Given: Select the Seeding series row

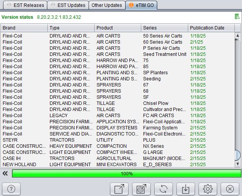Looking at the screenshot, I should [118, 78].
